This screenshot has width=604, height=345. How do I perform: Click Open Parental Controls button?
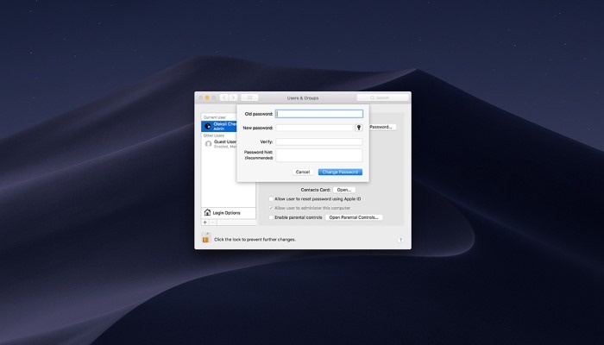pos(354,217)
